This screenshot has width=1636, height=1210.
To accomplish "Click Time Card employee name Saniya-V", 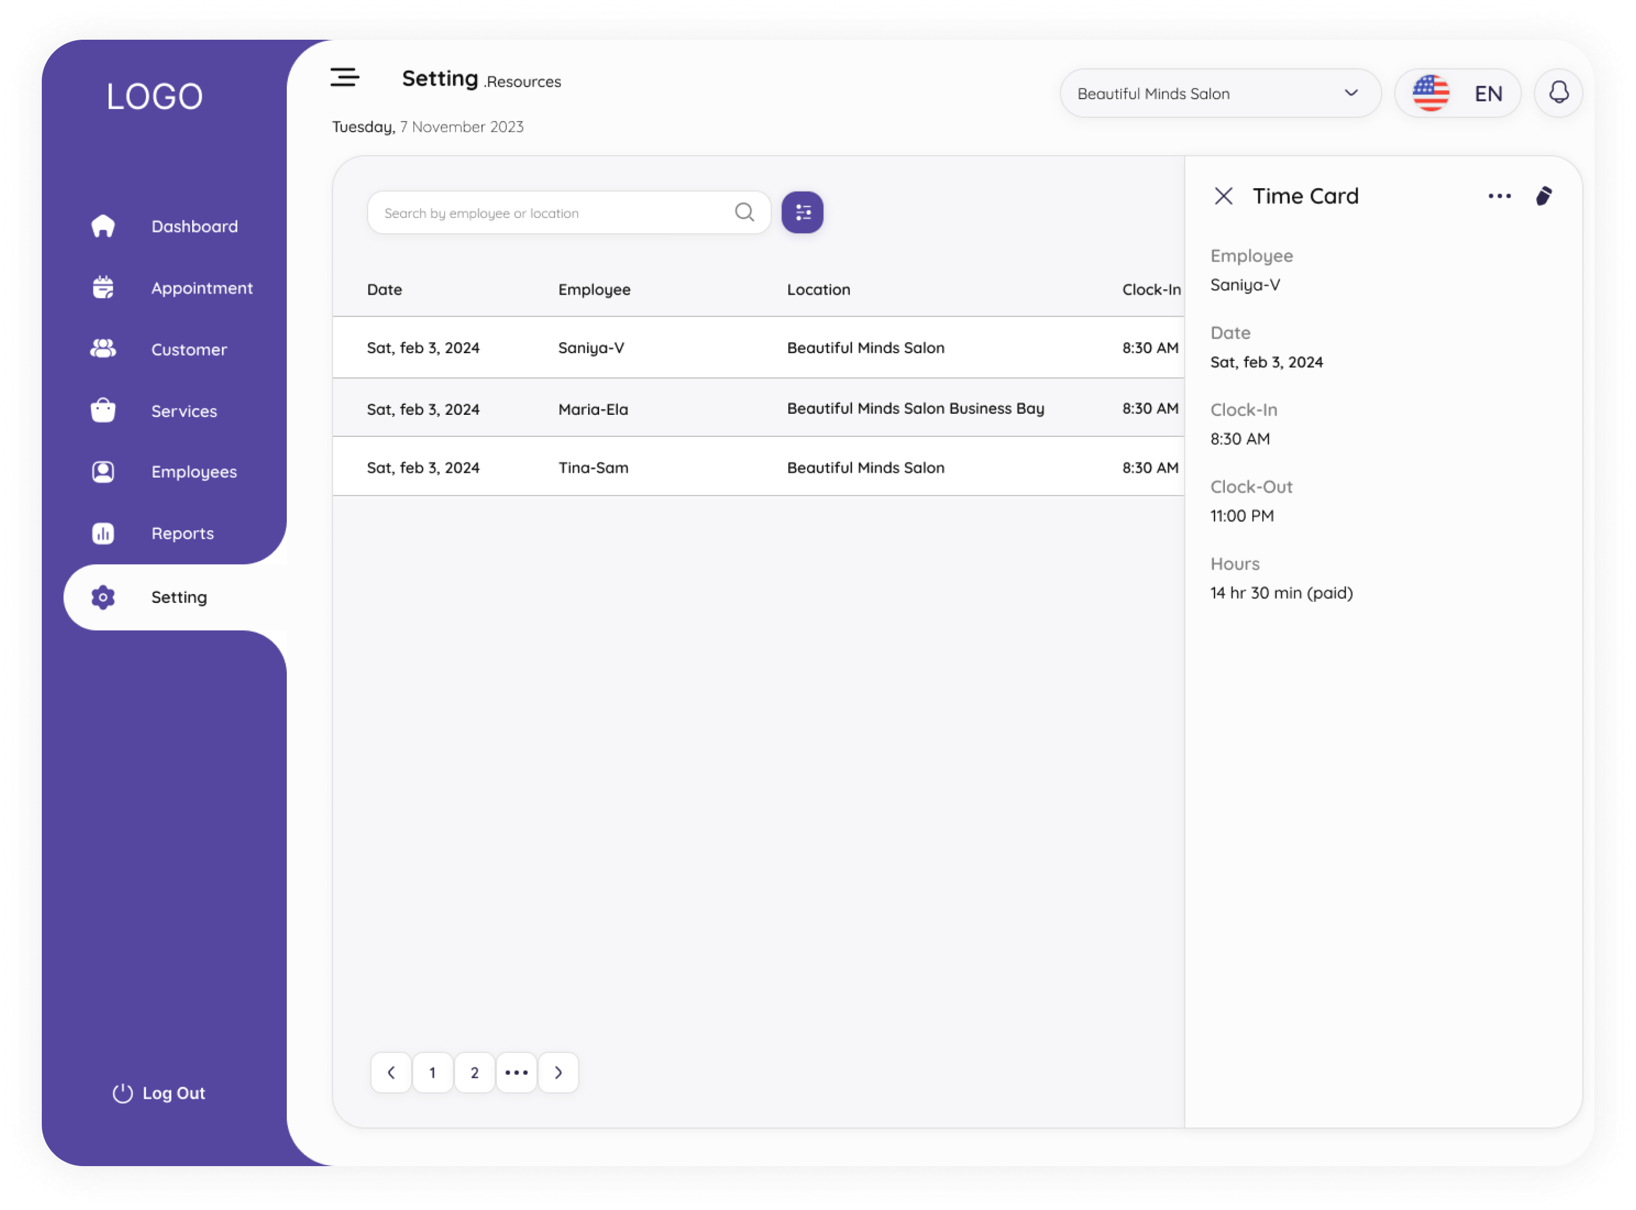I will tap(1245, 285).
